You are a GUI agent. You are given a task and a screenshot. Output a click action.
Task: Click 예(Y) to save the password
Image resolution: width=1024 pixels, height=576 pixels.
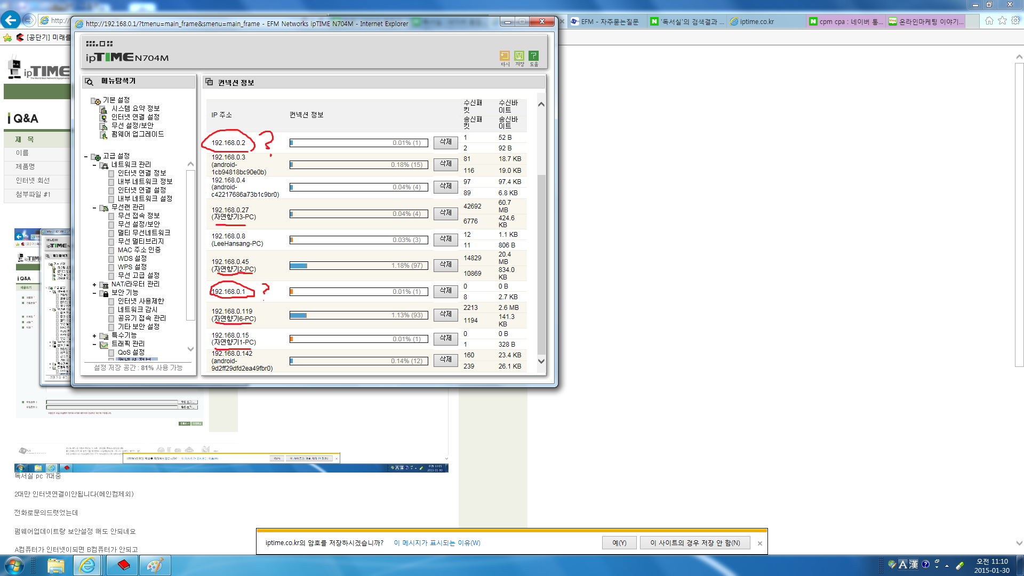[619, 543]
